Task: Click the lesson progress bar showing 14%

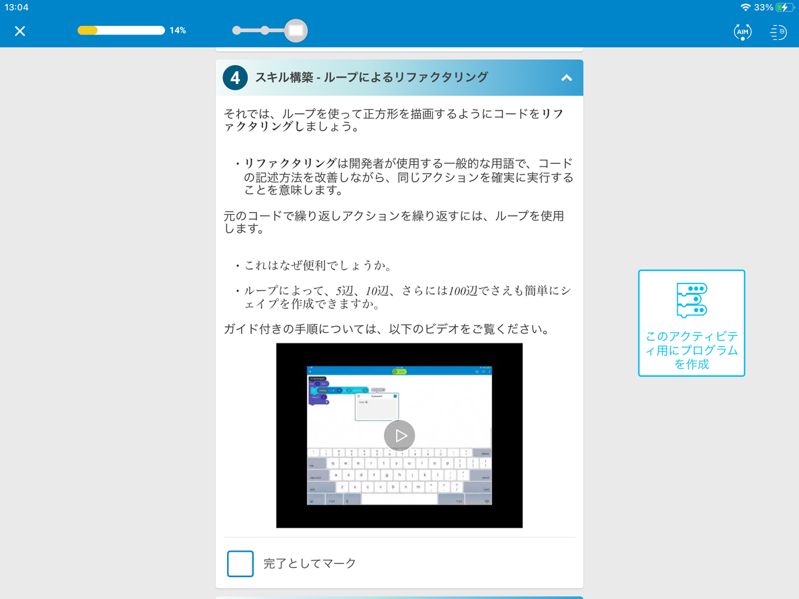Action: [121, 30]
